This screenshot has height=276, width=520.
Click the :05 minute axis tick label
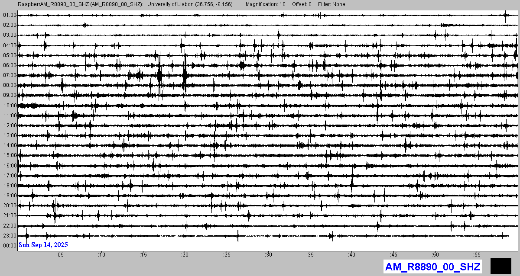pyautogui.click(x=60, y=255)
